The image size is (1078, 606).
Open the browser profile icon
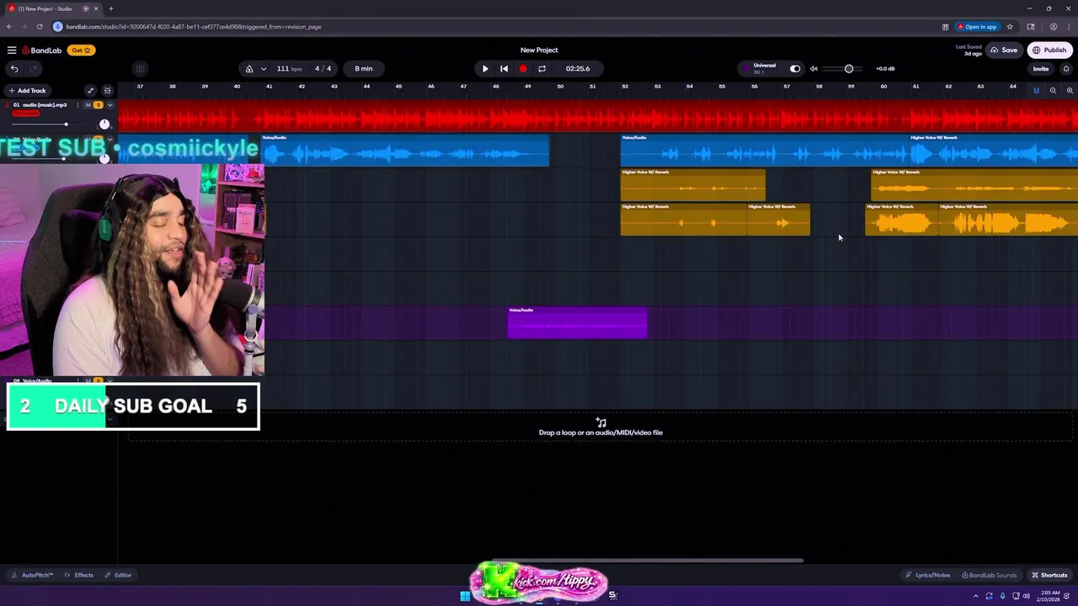(1054, 27)
